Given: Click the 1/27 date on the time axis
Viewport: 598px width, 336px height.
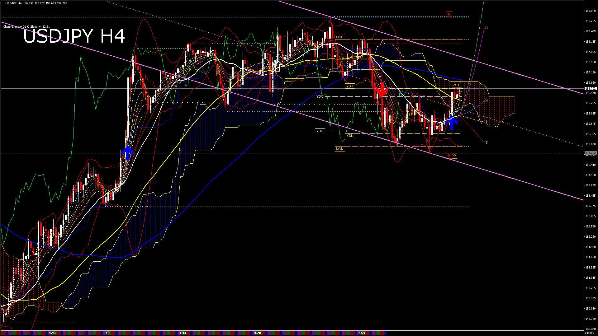Looking at the screenshot, I should point(362,333).
